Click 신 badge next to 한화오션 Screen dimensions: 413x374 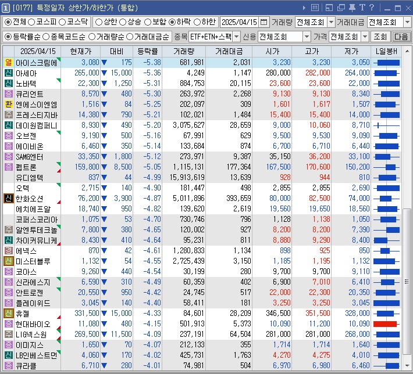pyautogui.click(x=8, y=198)
